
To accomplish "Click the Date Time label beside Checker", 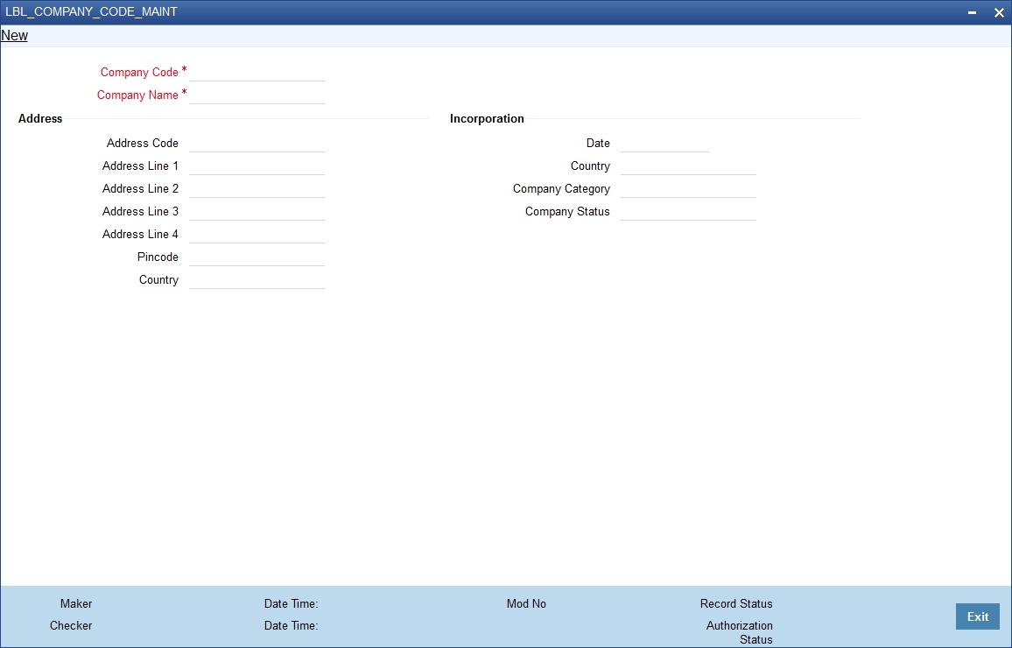I will [291, 625].
